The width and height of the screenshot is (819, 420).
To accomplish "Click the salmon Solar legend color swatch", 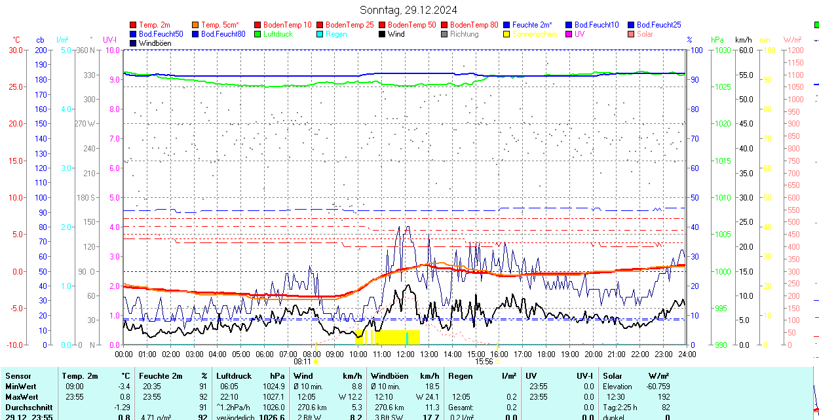I will [631, 34].
